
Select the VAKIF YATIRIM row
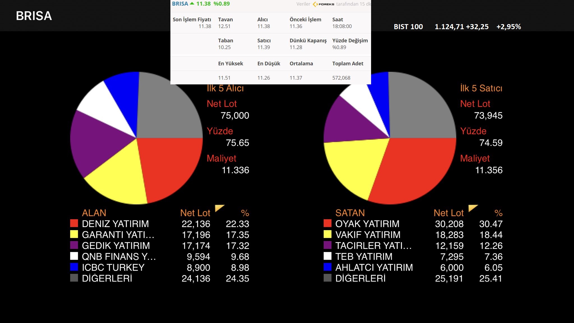click(413, 235)
